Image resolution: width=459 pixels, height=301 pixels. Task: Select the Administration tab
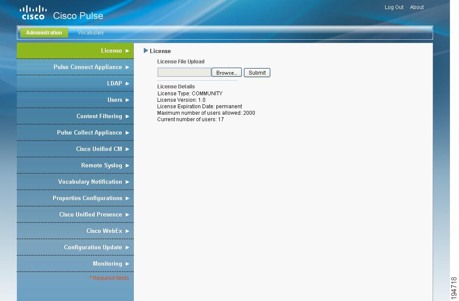[x=44, y=32]
